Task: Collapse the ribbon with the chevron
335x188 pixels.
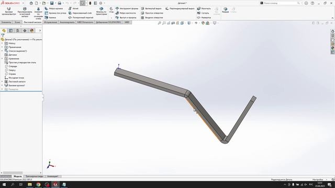Action: tap(332, 18)
